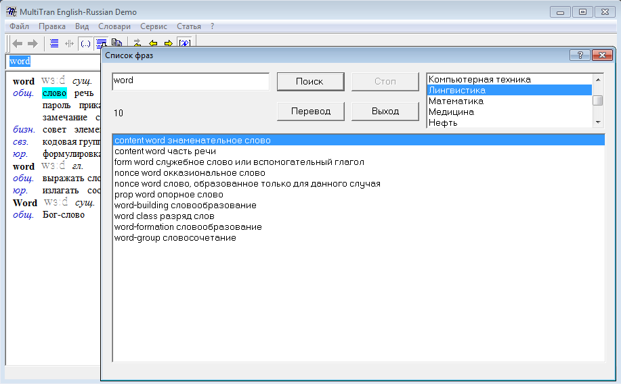Toggle the parentheses (..) toolbar icon
Viewport: 621px width, 384px height.
click(85, 43)
